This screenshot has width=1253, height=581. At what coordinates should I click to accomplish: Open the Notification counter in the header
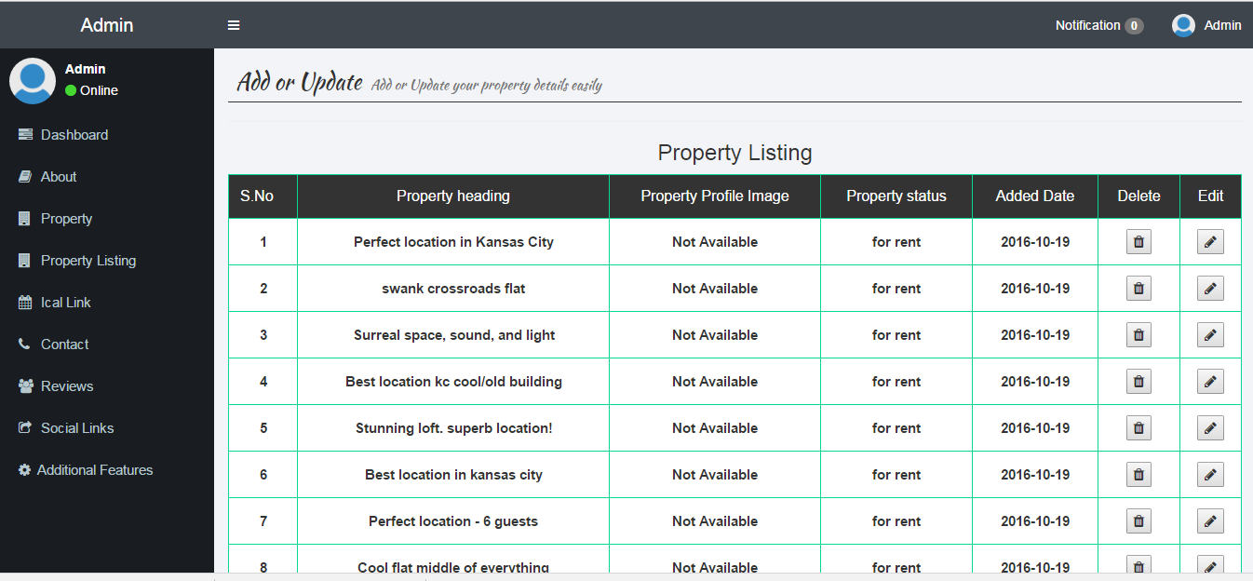[x=1098, y=25]
